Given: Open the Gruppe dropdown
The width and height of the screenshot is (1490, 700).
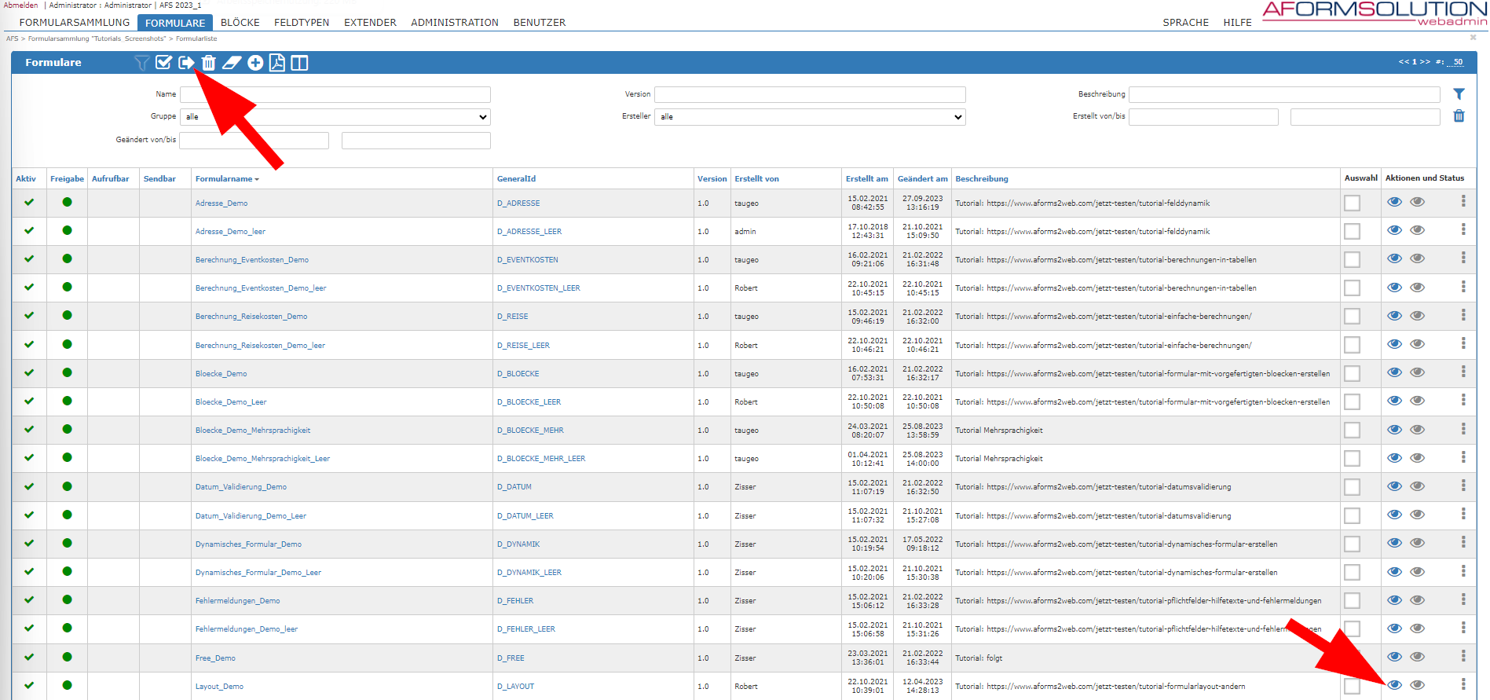Looking at the screenshot, I should 335,117.
